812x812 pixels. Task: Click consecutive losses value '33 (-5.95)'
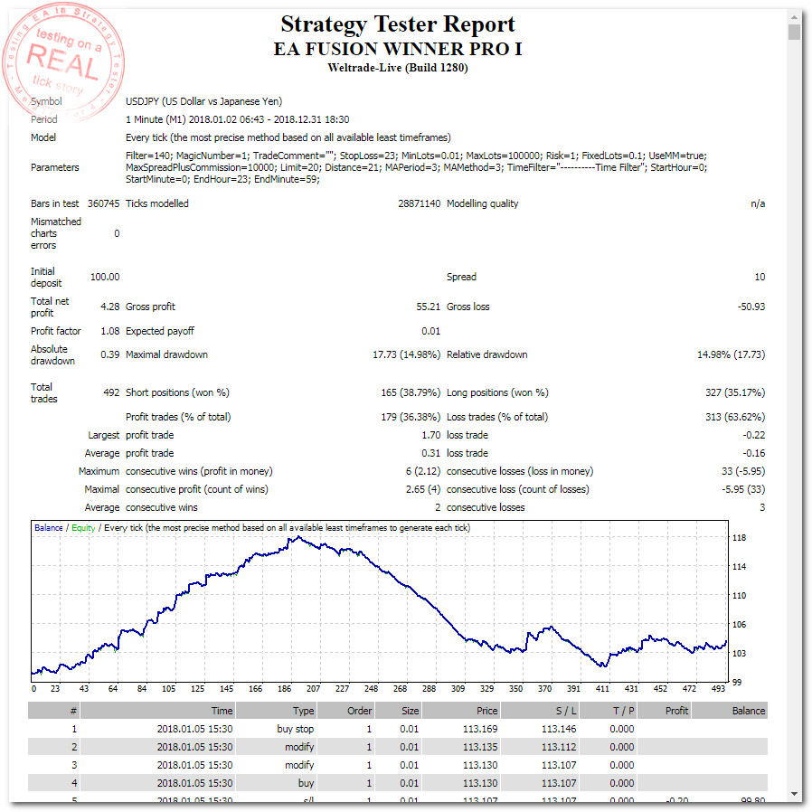coord(743,471)
